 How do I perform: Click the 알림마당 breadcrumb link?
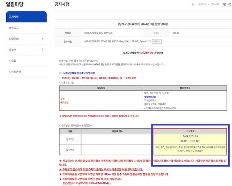pos(202,4)
